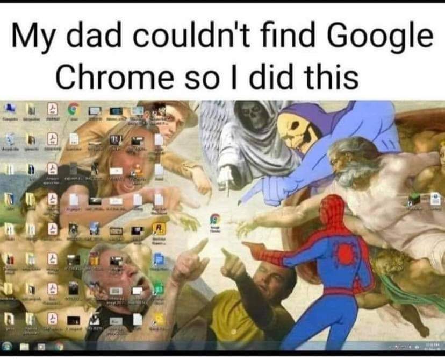
Task: Open the Recycle Bin desktop icon
Action: [x=10, y=139]
